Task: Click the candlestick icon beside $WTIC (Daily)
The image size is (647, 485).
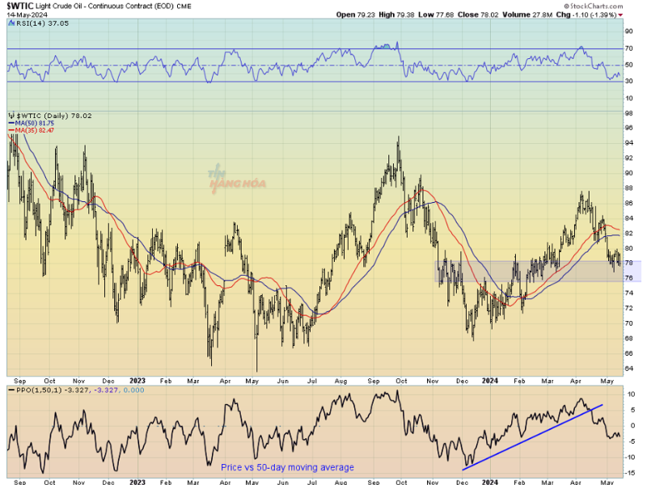Action: tap(11, 116)
